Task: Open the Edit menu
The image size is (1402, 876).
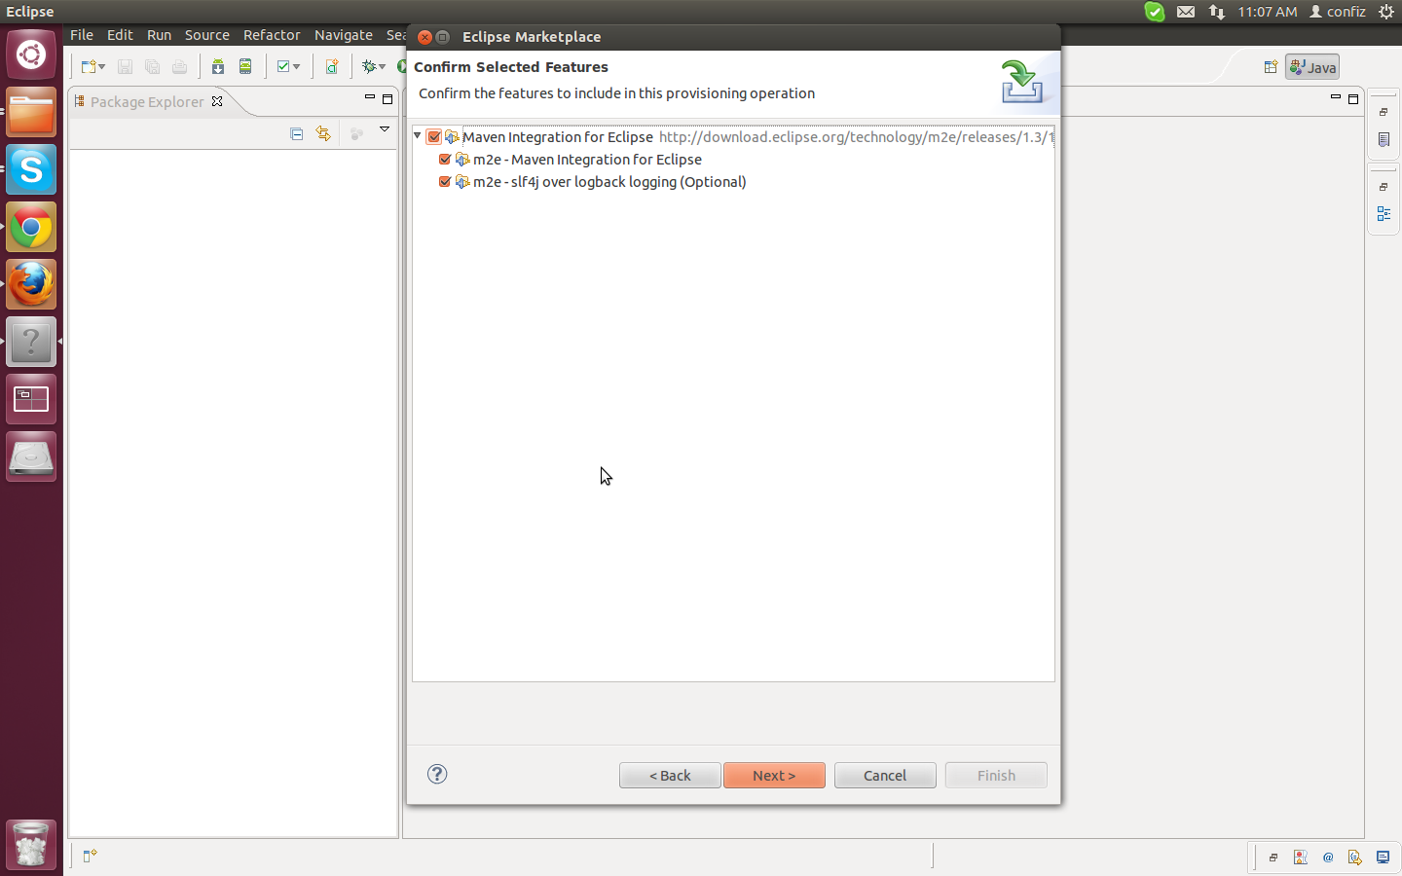Action: (120, 35)
